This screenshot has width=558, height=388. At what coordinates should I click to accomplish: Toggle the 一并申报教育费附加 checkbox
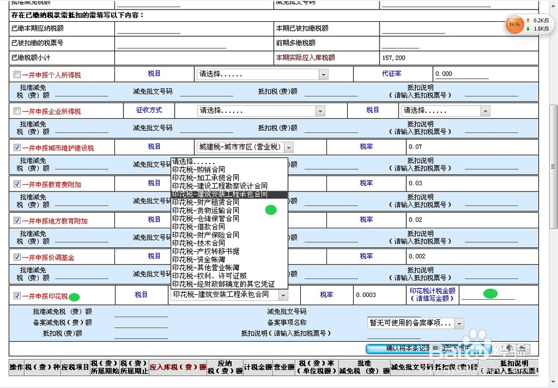click(17, 184)
